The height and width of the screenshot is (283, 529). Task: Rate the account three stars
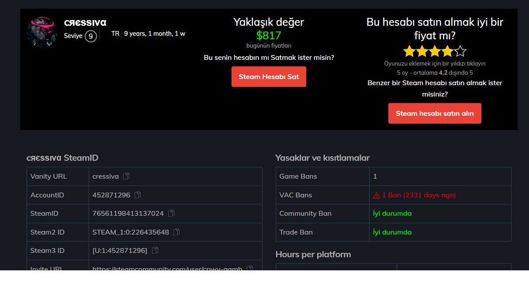tap(435, 52)
